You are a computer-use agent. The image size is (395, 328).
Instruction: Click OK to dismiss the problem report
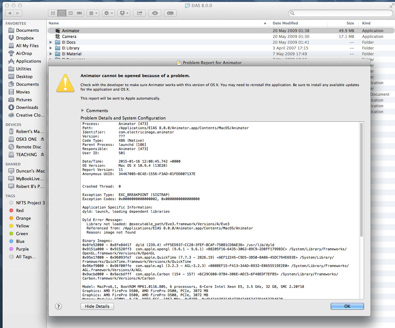[x=347, y=306]
